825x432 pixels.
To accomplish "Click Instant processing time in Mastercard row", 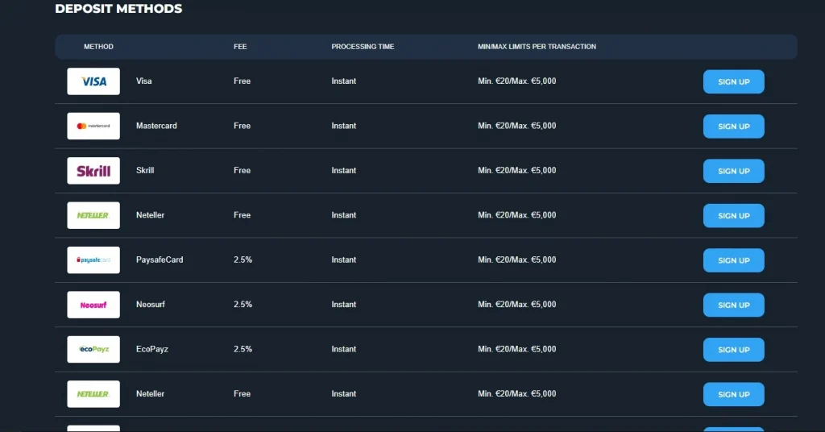I will [343, 126].
